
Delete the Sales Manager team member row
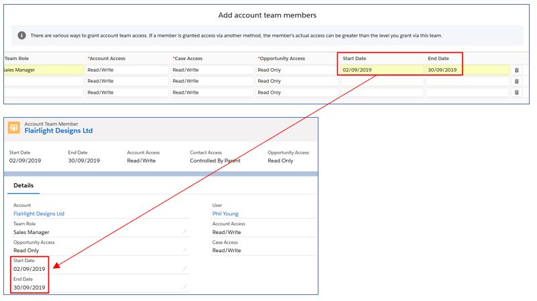pyautogui.click(x=516, y=70)
